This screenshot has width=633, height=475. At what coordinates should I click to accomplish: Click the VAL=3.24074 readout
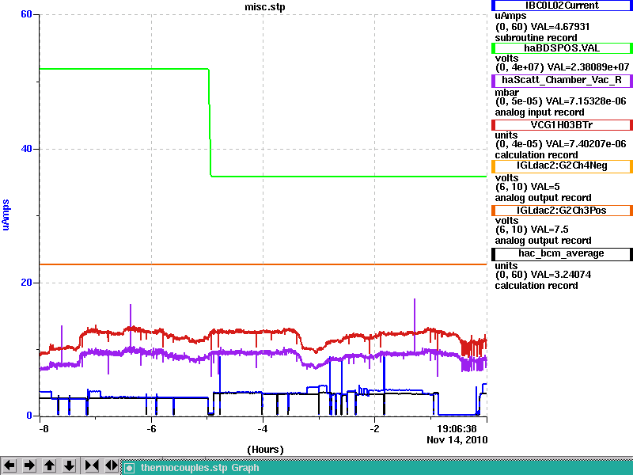pos(561,275)
